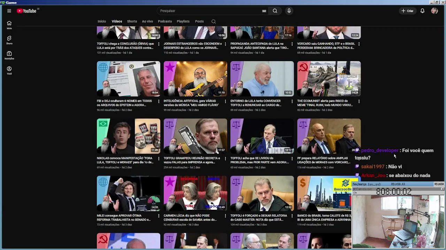Open the Você sidebar section

pyautogui.click(x=9, y=70)
